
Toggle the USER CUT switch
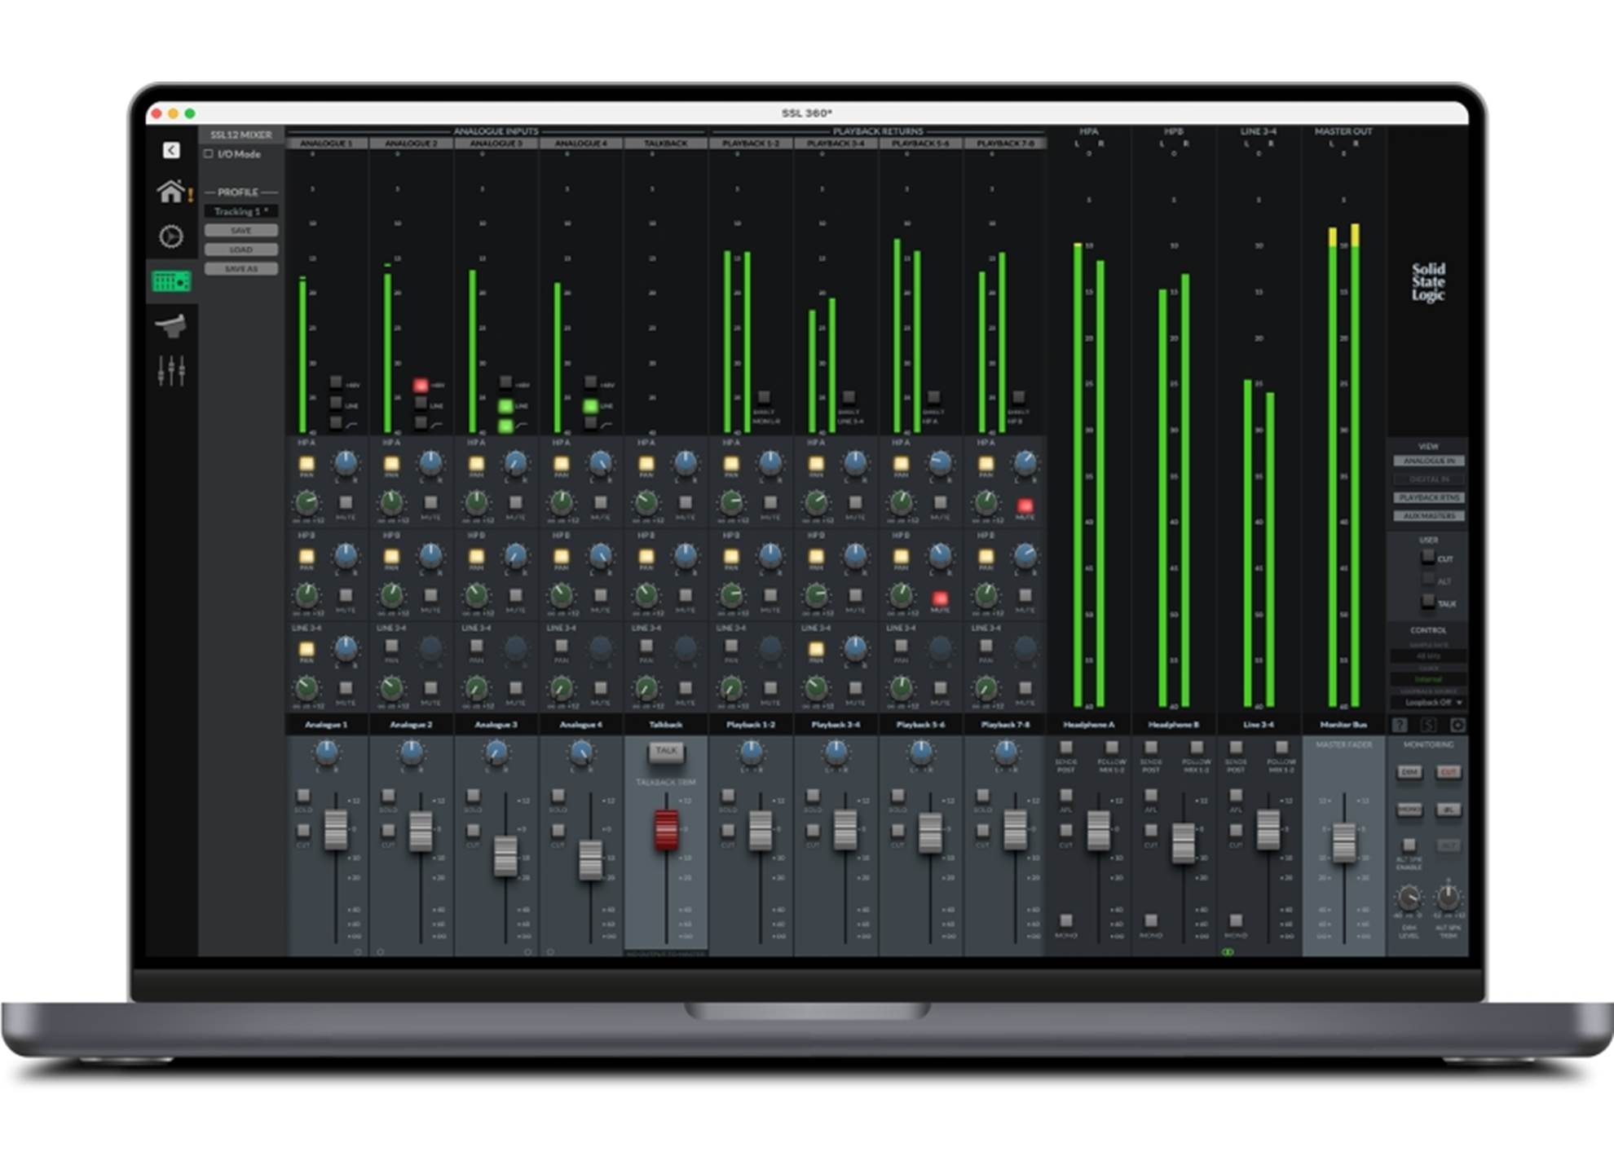pos(1428,557)
